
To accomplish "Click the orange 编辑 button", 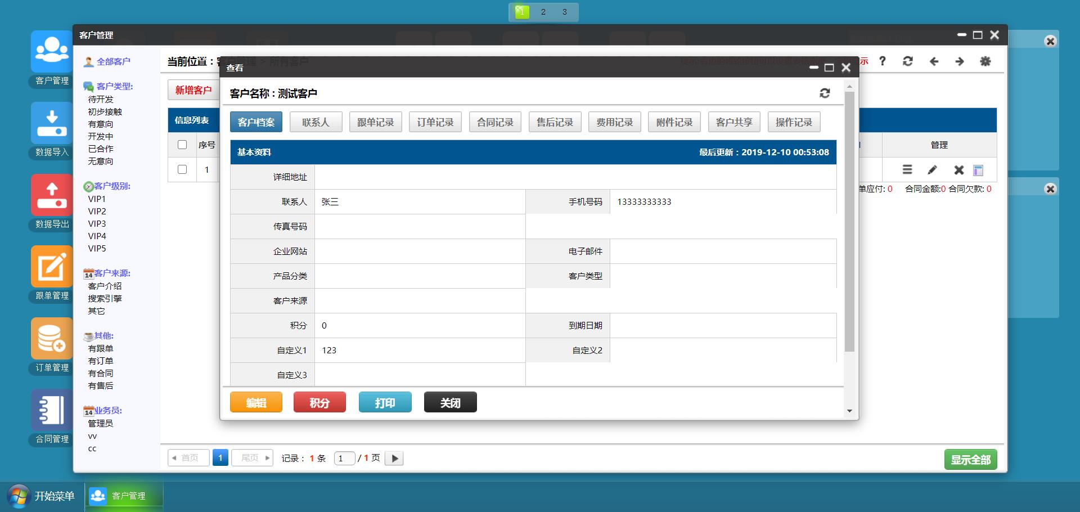I will [x=256, y=403].
